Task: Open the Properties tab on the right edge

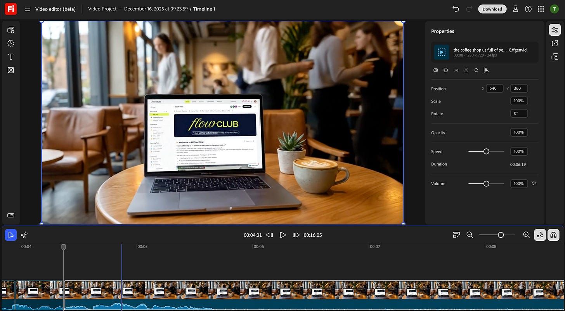Action: (555, 30)
